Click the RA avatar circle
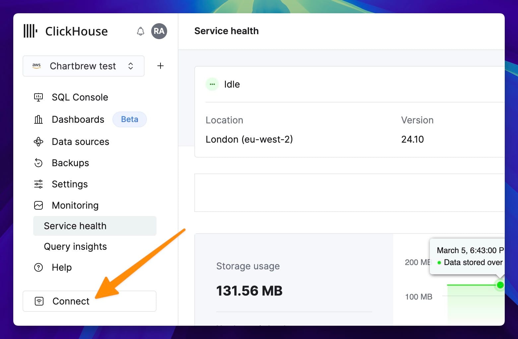This screenshot has height=339, width=518. pyautogui.click(x=159, y=31)
